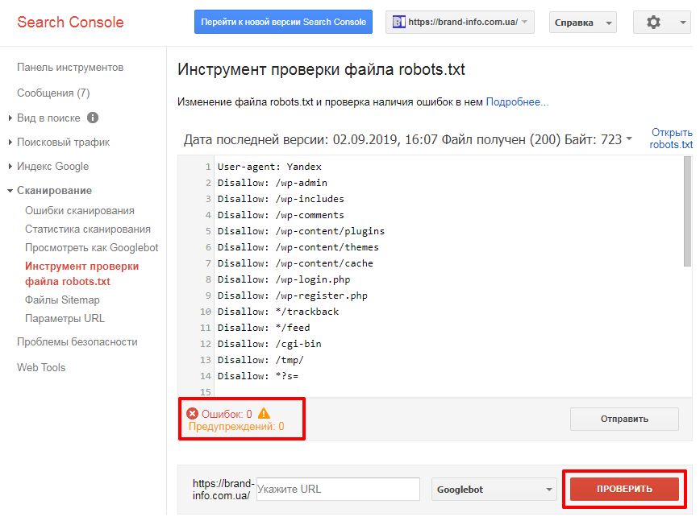
Task: Click line Disallow: /wp-admin
Action: 273,183
